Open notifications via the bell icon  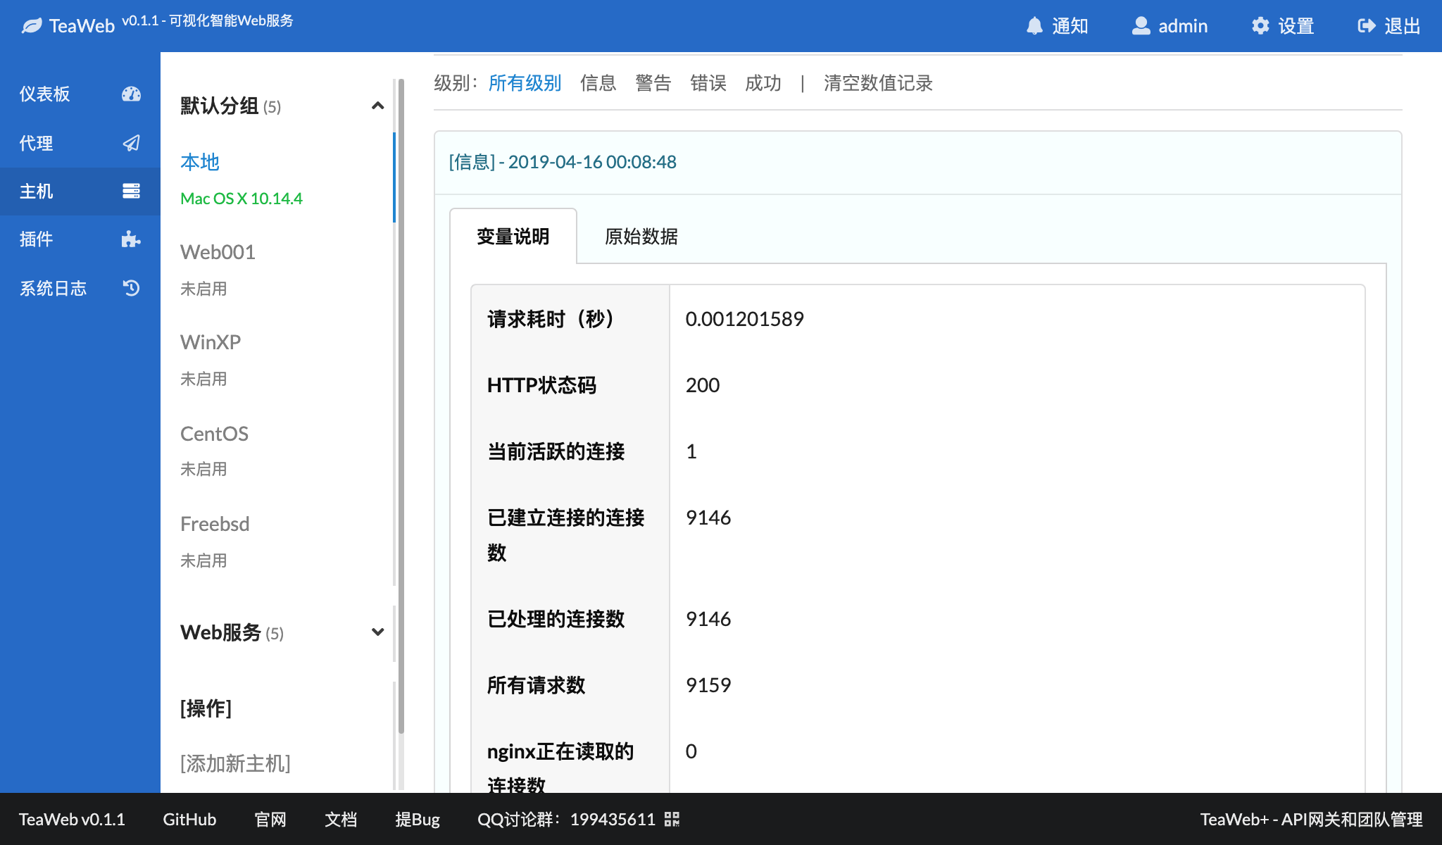(1034, 26)
